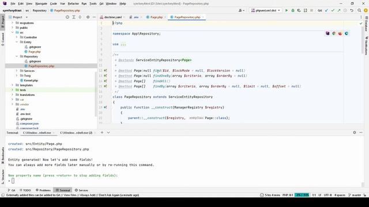Switch to Page.php editor tab
The height and width of the screenshot is (207, 369).
point(156,17)
